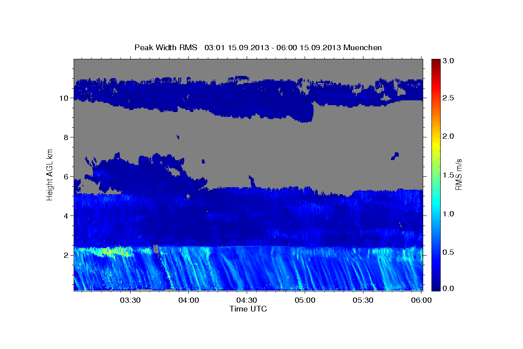The width and height of the screenshot is (523, 349).
Task: Click the height tick label 2
Action: [x=66, y=255]
